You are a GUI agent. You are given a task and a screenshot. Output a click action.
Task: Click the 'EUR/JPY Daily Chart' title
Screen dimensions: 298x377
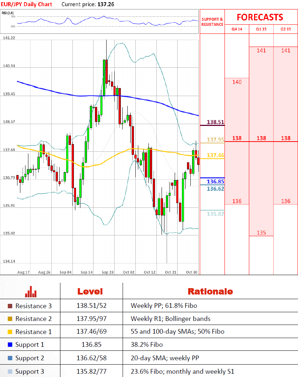coord(27,4)
